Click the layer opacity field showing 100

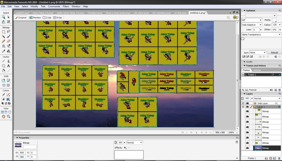248,98
